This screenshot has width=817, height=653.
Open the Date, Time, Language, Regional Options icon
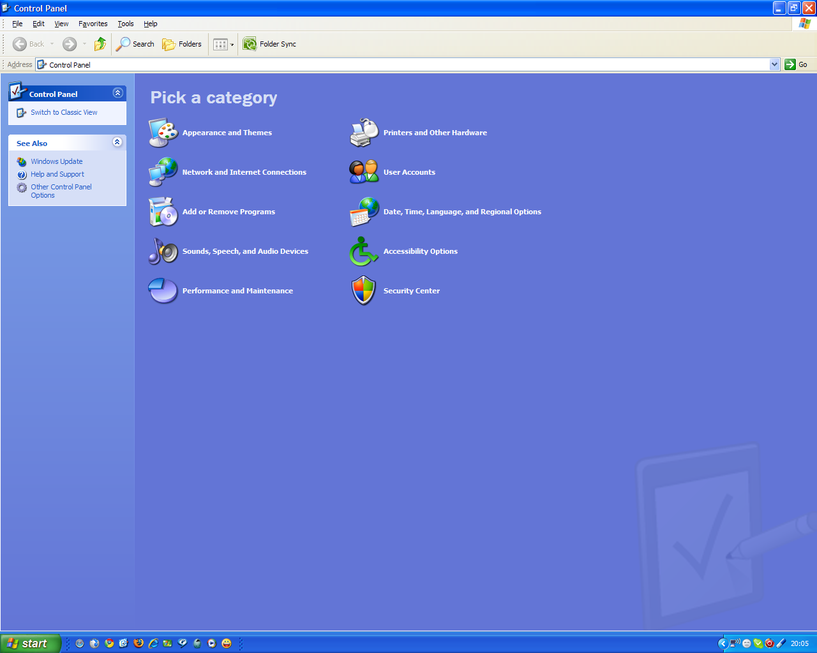364,212
